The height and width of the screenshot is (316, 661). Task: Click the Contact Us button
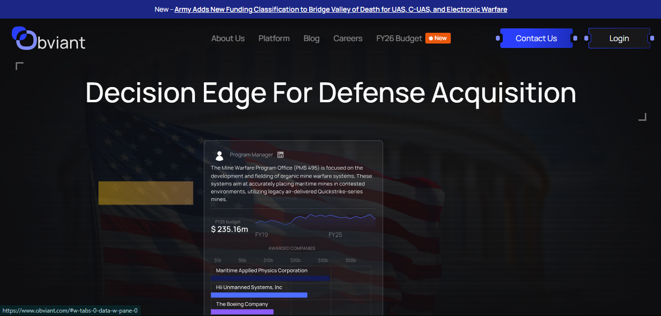536,38
